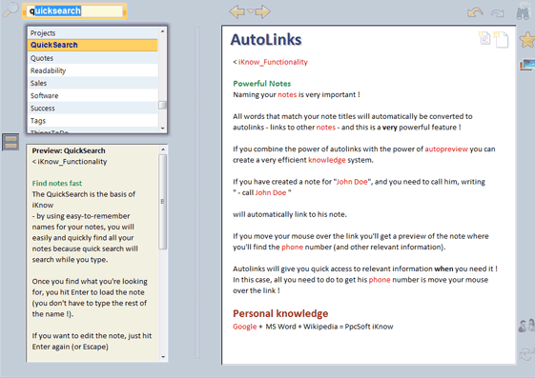
Task: Click notes list scroll down arrow
Action: click(162, 129)
